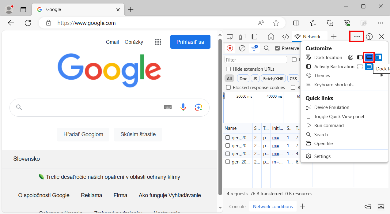Check the last gen_20... request row checkbox
The image size is (390, 214).
pos(228,162)
